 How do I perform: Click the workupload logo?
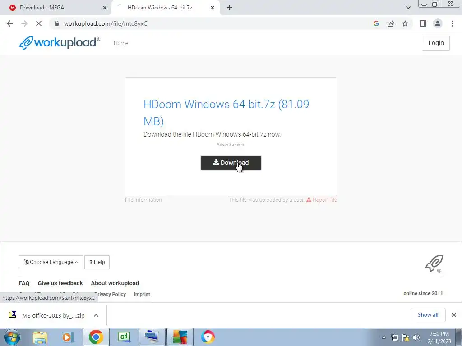click(x=60, y=43)
